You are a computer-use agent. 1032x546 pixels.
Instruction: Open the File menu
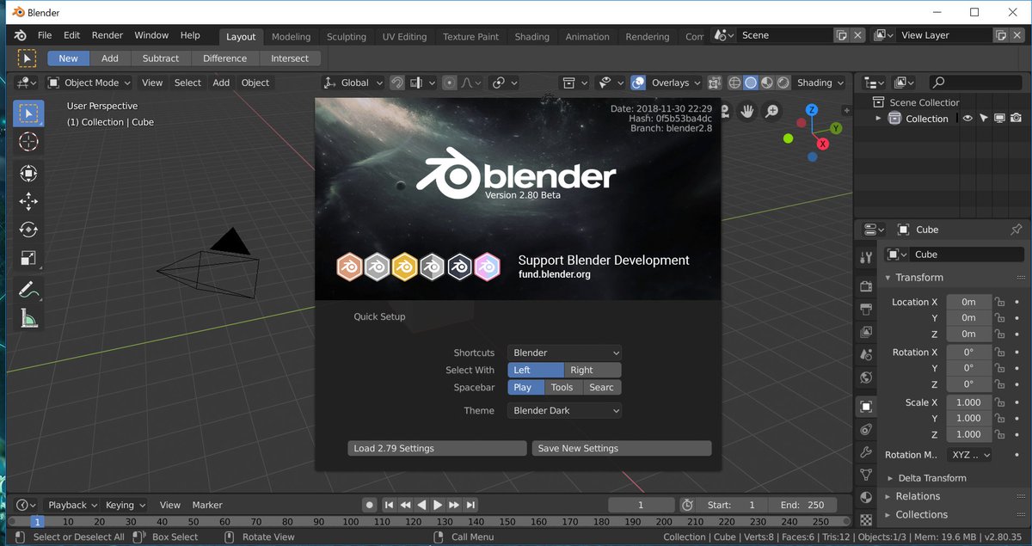(x=45, y=35)
